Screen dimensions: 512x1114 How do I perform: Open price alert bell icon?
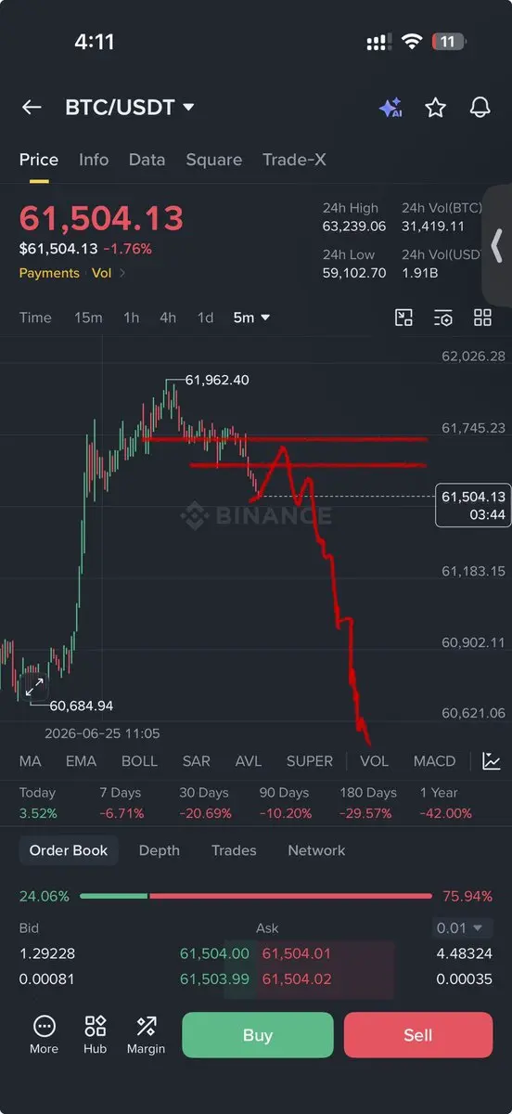(x=480, y=108)
